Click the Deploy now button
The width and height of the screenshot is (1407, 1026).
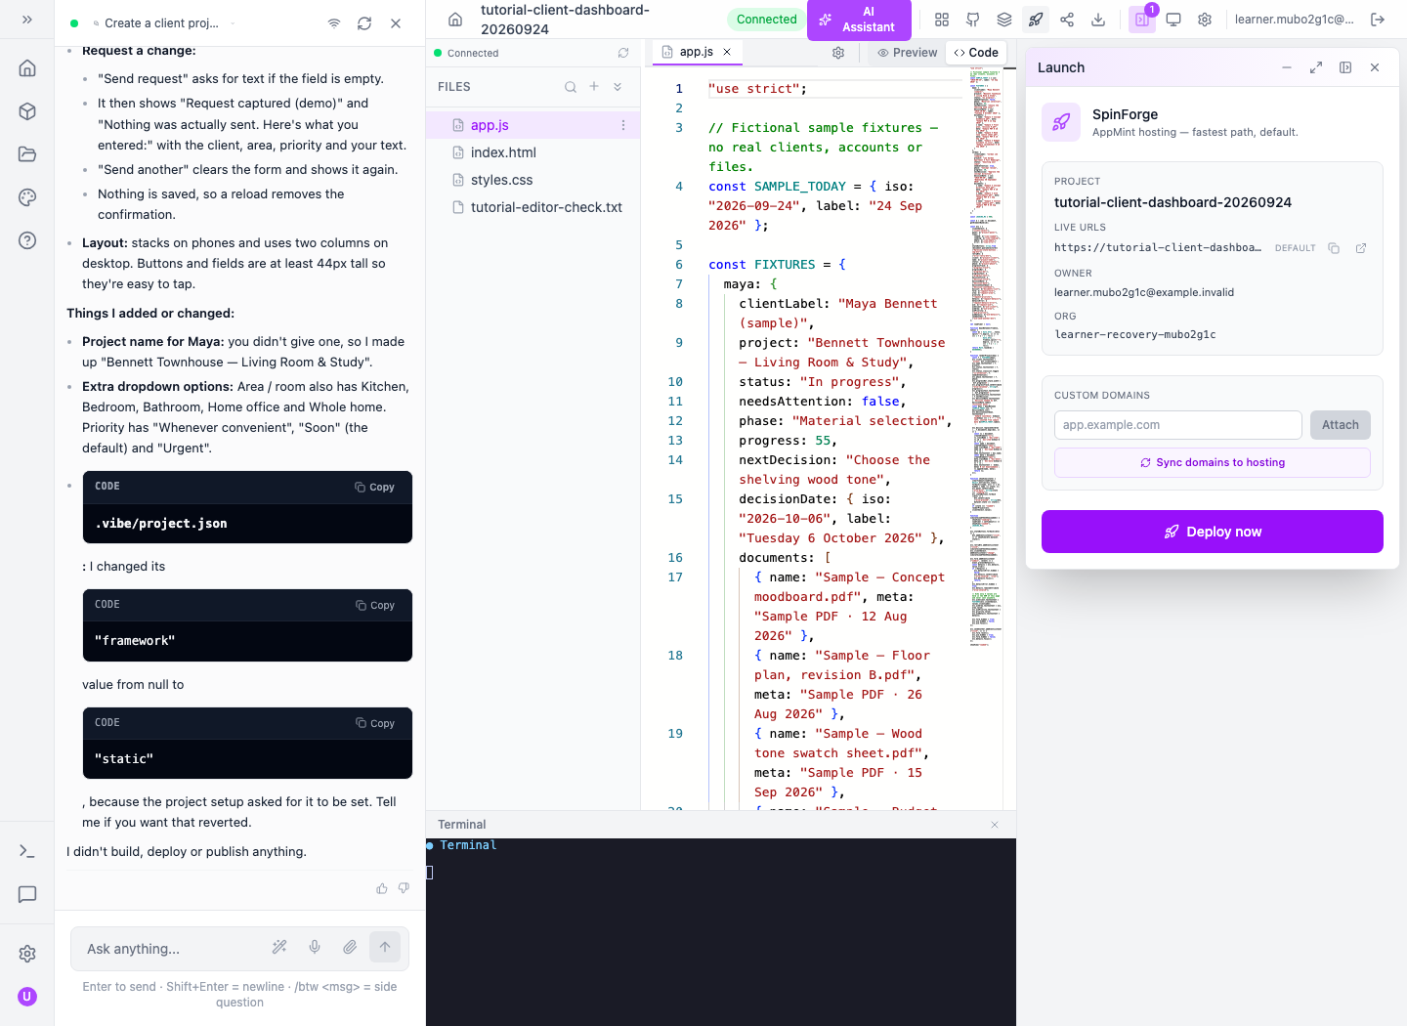point(1213,532)
